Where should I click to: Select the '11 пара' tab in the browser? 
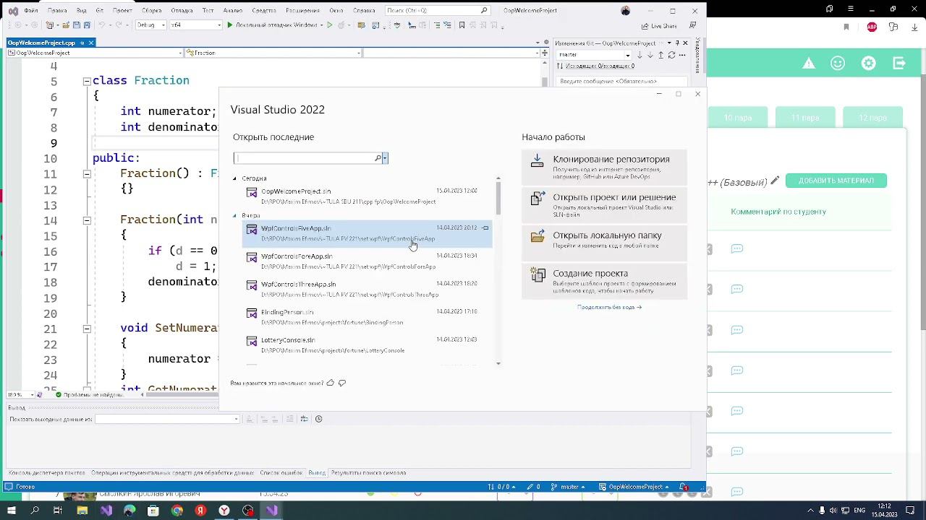(x=805, y=118)
